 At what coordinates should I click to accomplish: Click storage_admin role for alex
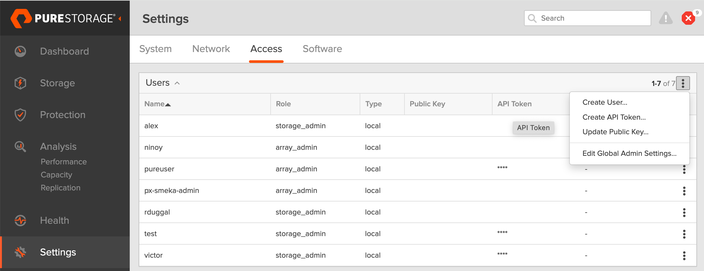click(300, 126)
